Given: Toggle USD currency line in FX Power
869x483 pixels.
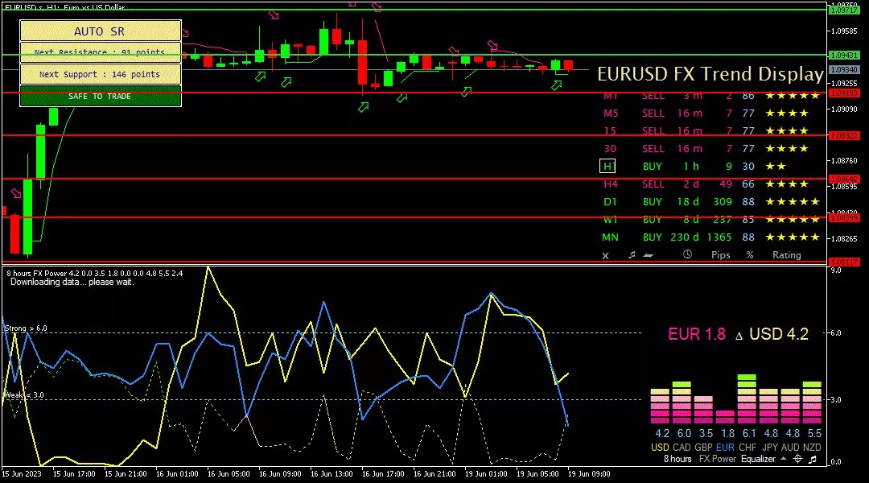Looking at the screenshot, I should 660,447.
